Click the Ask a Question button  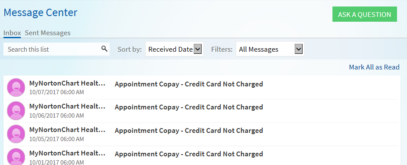pyautogui.click(x=365, y=14)
